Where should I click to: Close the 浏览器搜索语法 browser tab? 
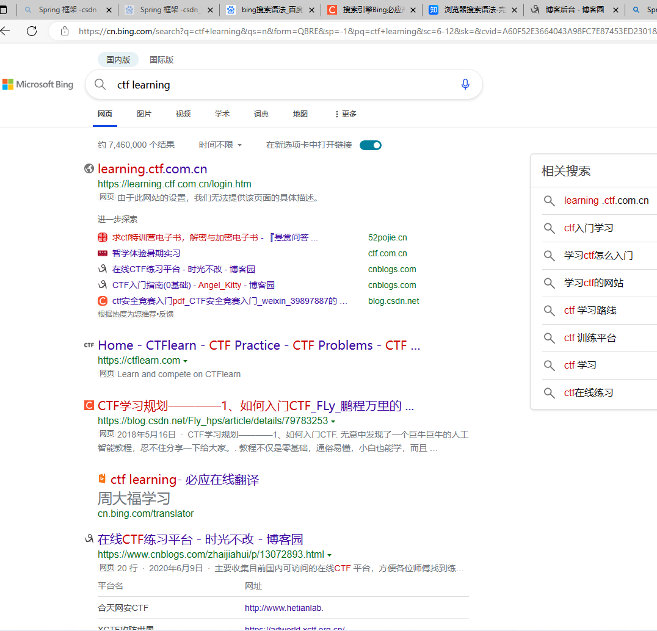pos(515,10)
